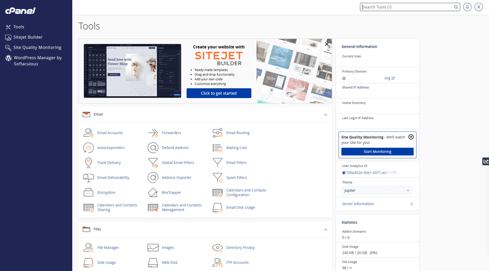Open the Default Address at-sign icon
This screenshot has height=271, width=489.
[x=153, y=148]
